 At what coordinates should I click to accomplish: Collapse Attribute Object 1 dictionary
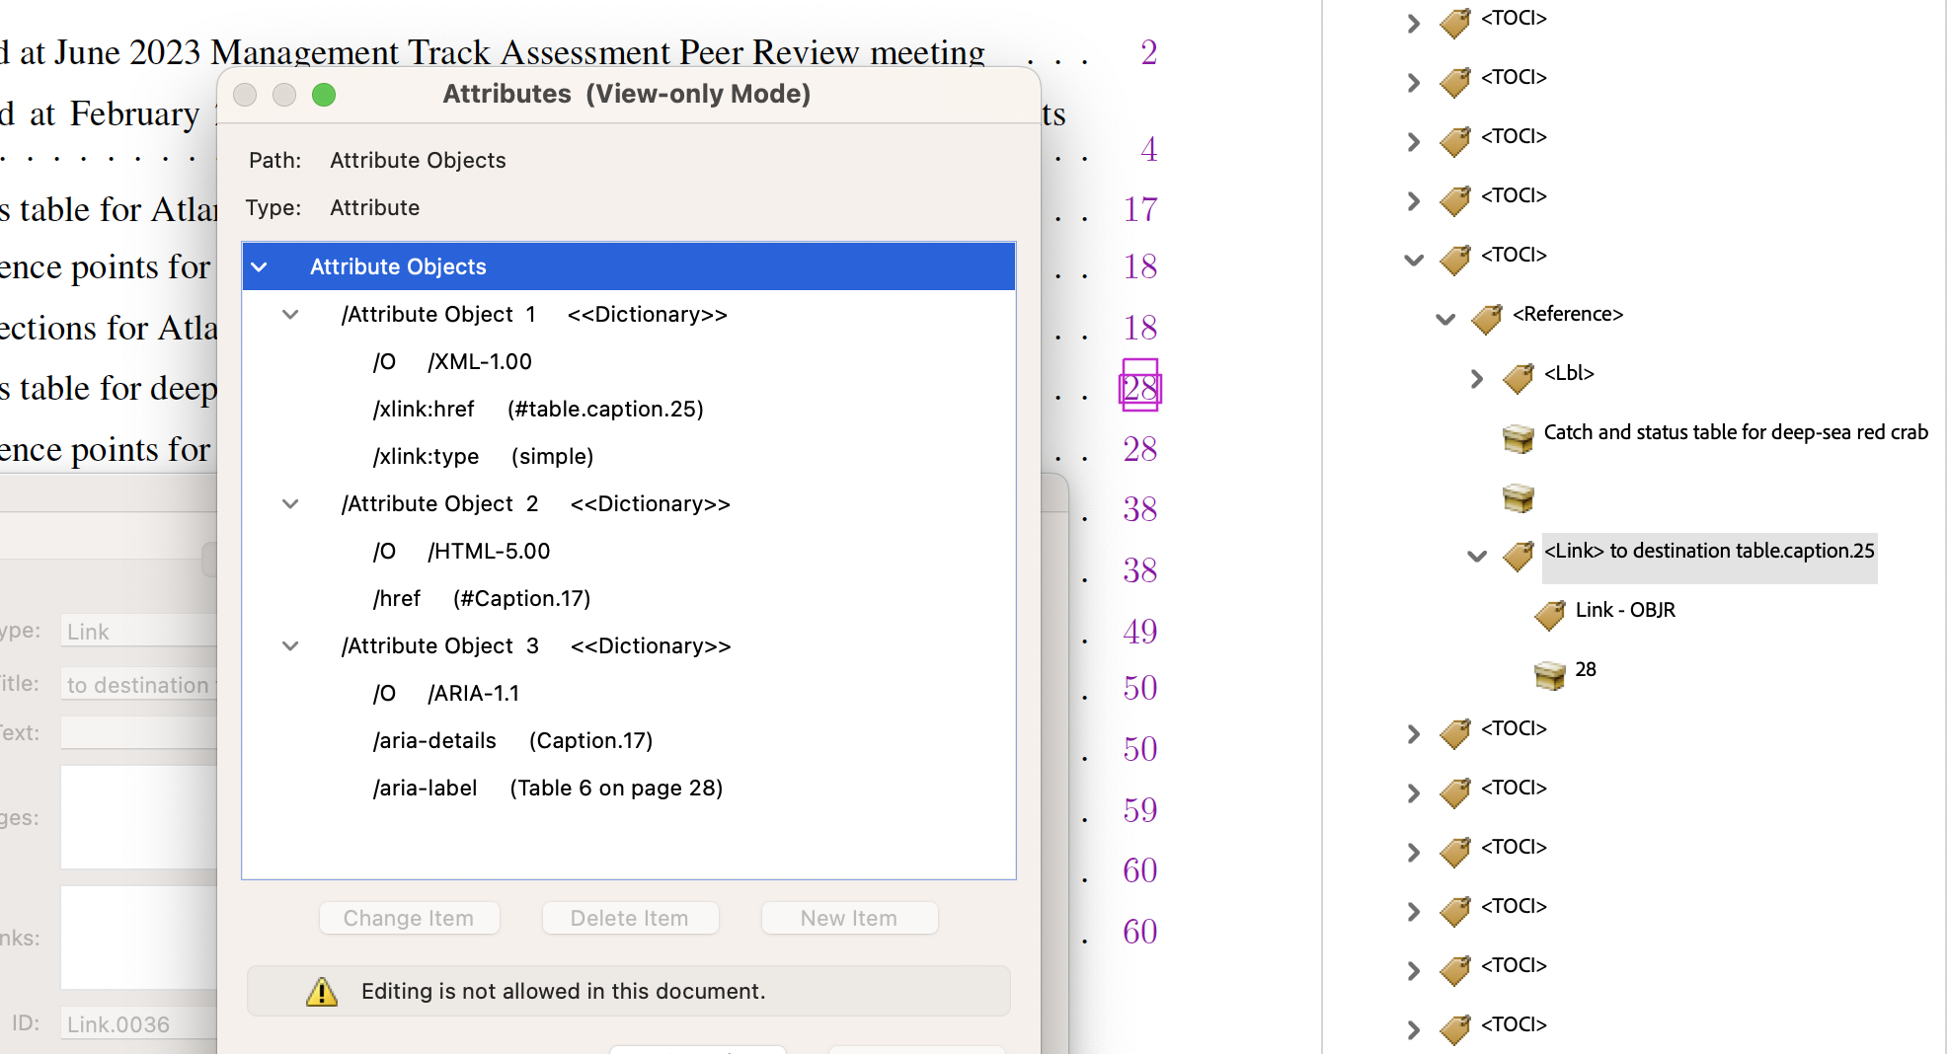pyautogui.click(x=290, y=314)
